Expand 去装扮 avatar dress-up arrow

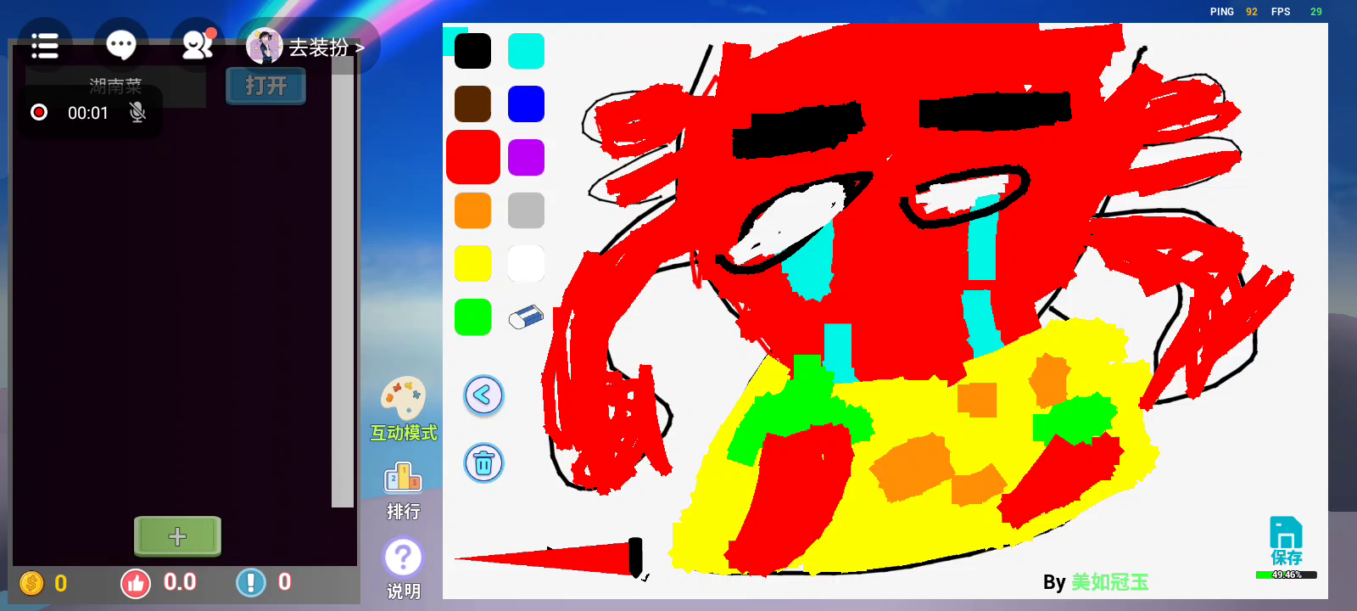point(360,48)
